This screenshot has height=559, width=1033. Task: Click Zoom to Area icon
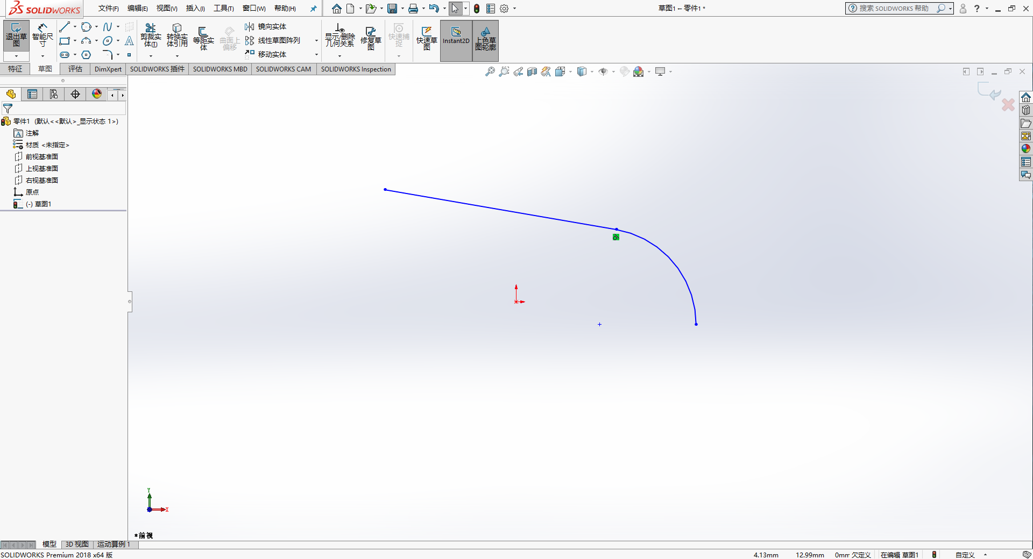tap(504, 71)
